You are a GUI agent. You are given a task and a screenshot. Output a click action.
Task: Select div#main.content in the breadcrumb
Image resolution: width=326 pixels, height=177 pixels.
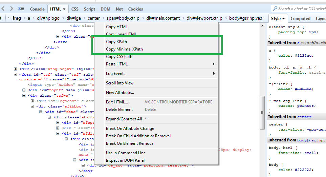[163, 18]
